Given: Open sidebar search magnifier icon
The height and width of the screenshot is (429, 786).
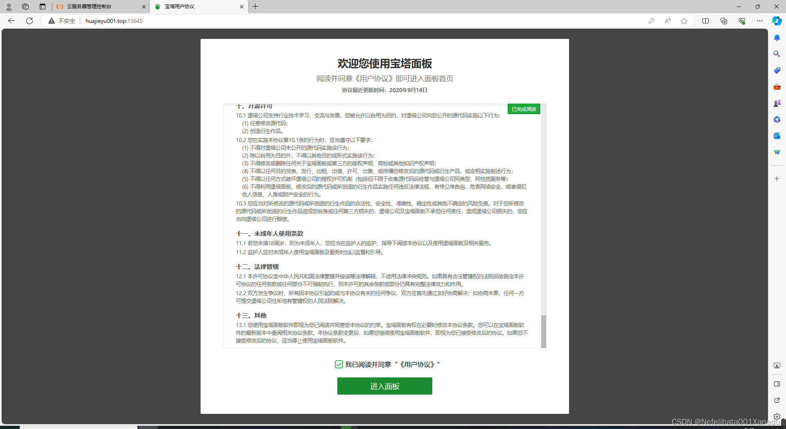Looking at the screenshot, I should coord(777,54).
